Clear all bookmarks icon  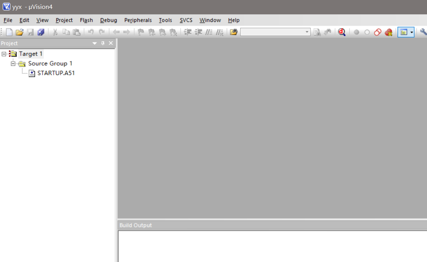point(173,32)
